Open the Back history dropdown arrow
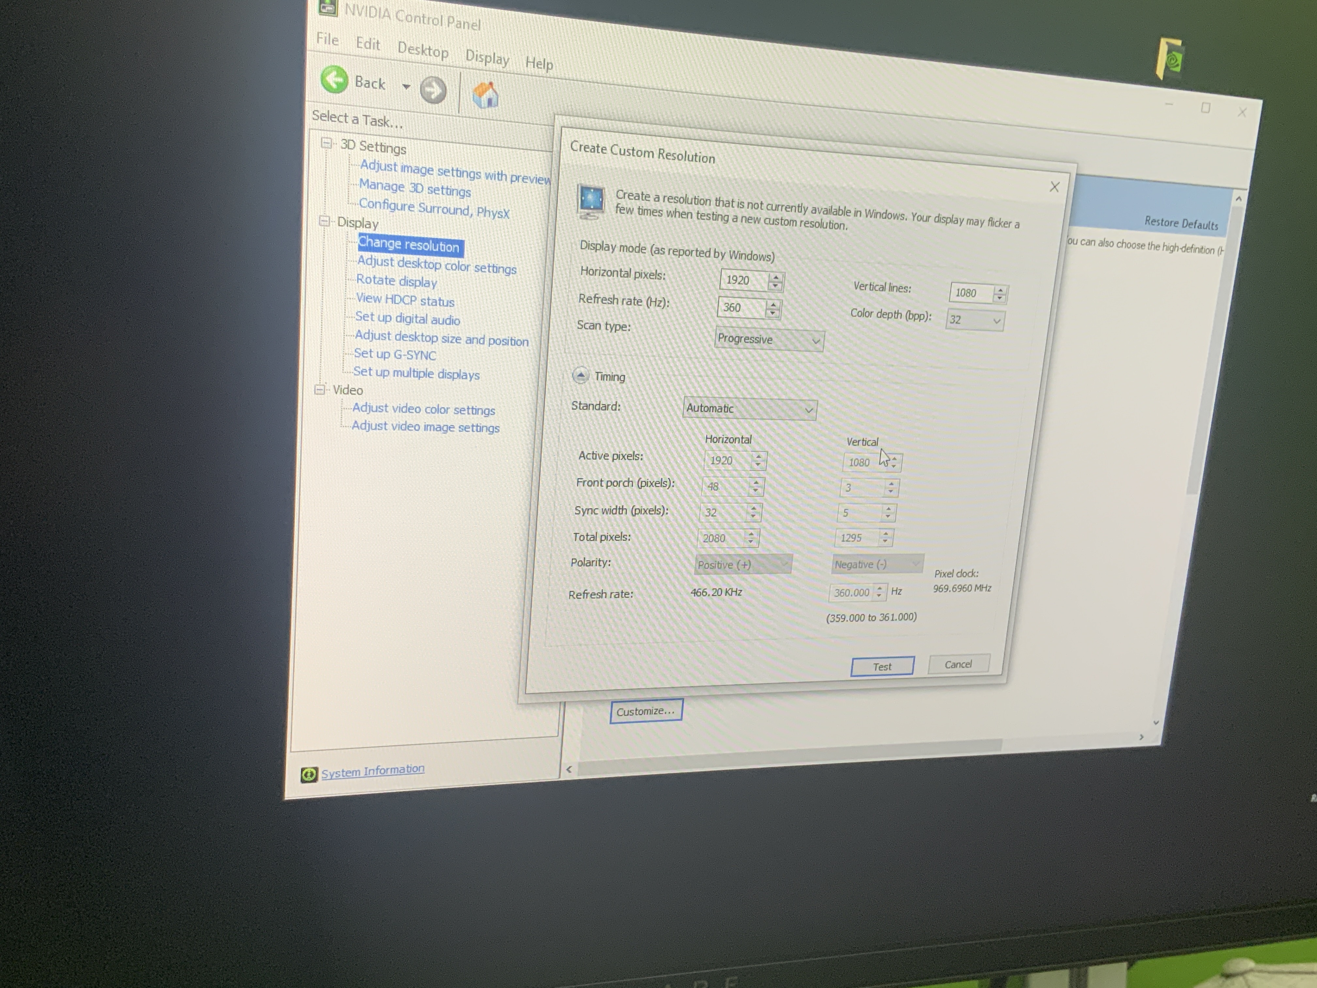 (406, 87)
